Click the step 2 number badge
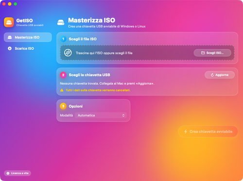 coord(63,75)
